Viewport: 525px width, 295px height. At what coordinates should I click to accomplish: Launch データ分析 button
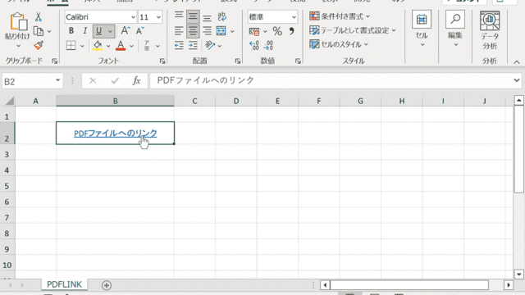click(490, 30)
